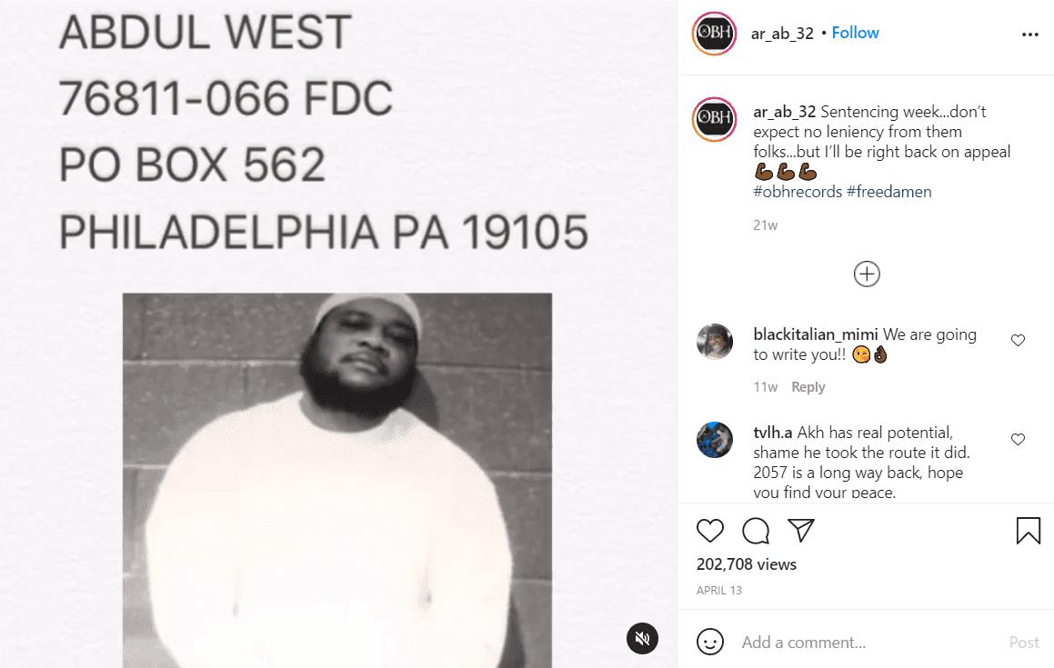
Task: Follow the ar_ab_32 account
Action: pos(855,33)
